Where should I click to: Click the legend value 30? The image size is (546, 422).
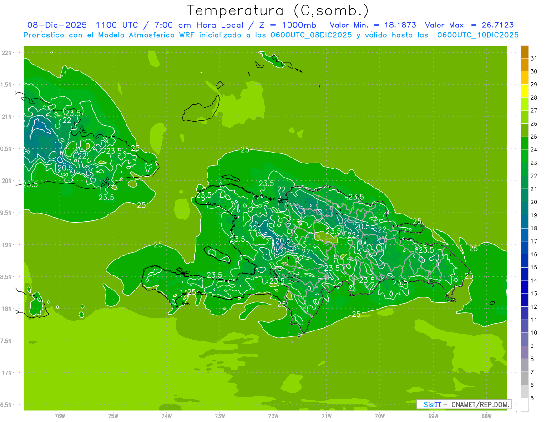click(x=534, y=71)
